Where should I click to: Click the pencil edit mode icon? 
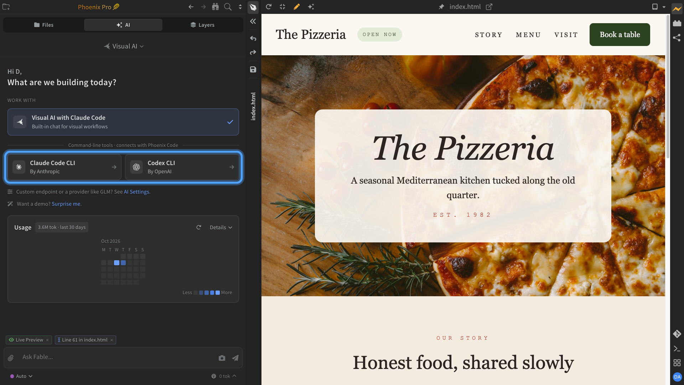pyautogui.click(x=296, y=7)
